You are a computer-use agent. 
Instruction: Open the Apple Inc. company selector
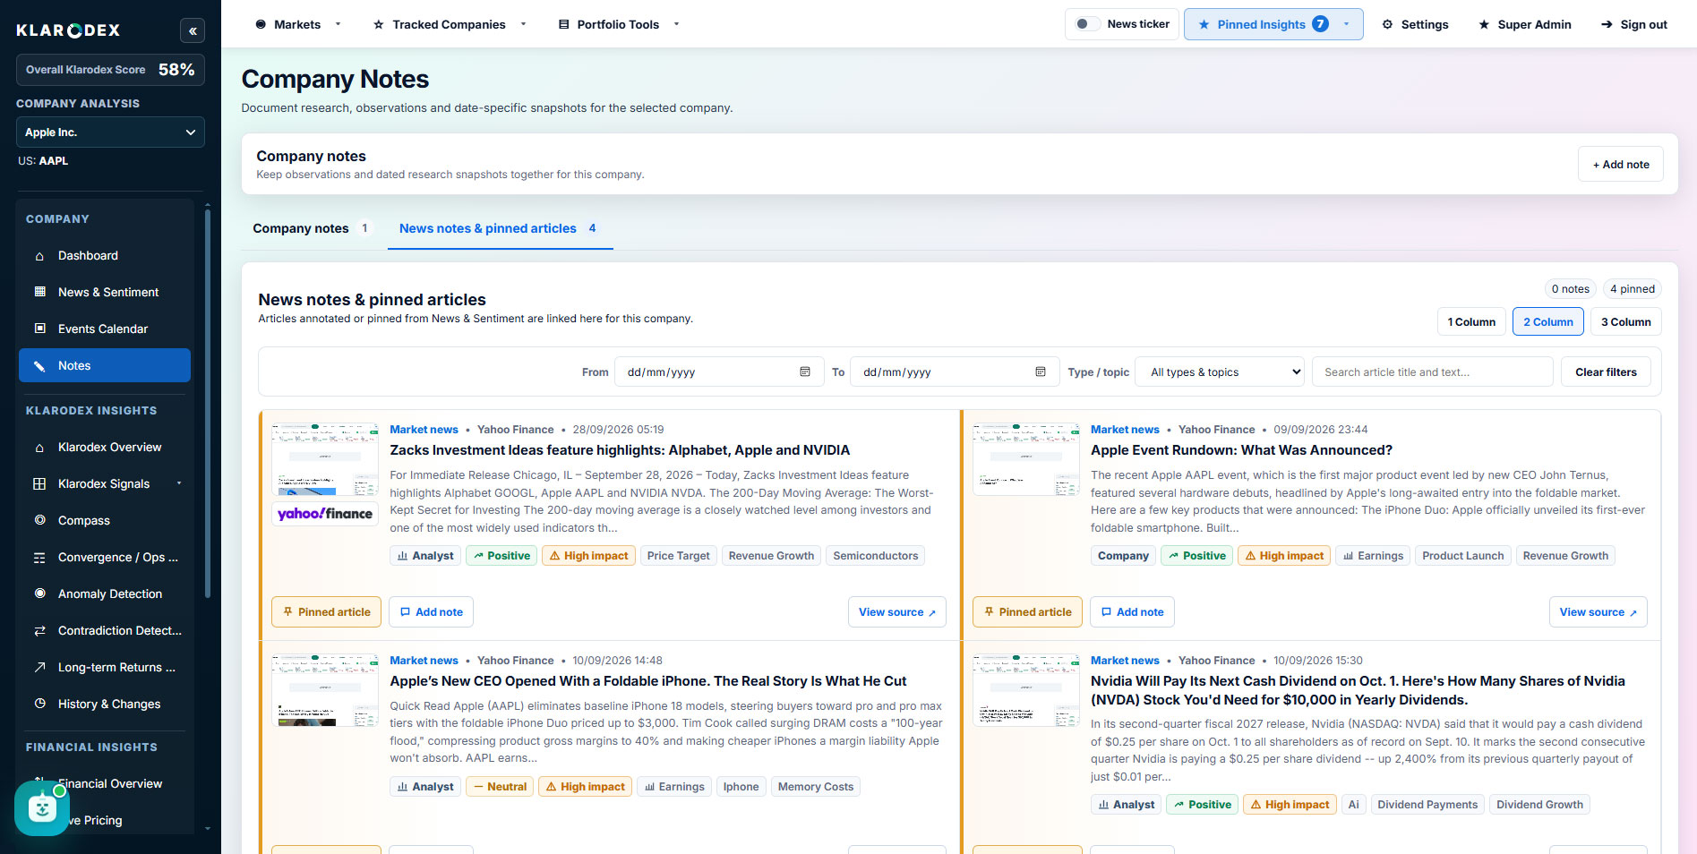110,132
